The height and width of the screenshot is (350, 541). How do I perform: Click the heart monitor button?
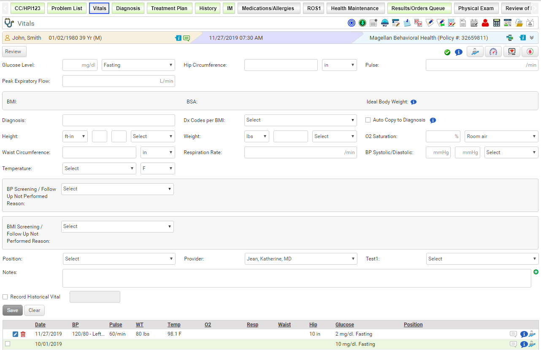pos(511,52)
